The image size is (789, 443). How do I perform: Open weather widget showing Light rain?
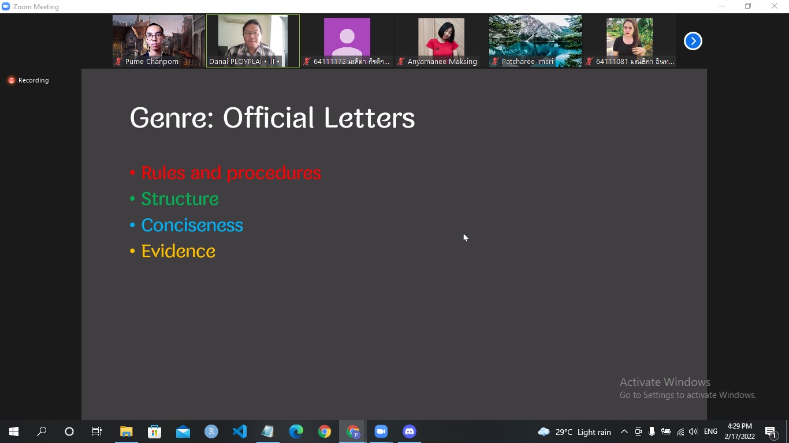575,431
